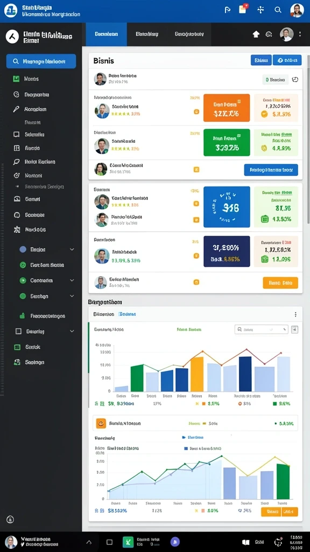Open the user avatar in the top blue bar
Viewport: 310px width, 552px height.
click(297, 10)
